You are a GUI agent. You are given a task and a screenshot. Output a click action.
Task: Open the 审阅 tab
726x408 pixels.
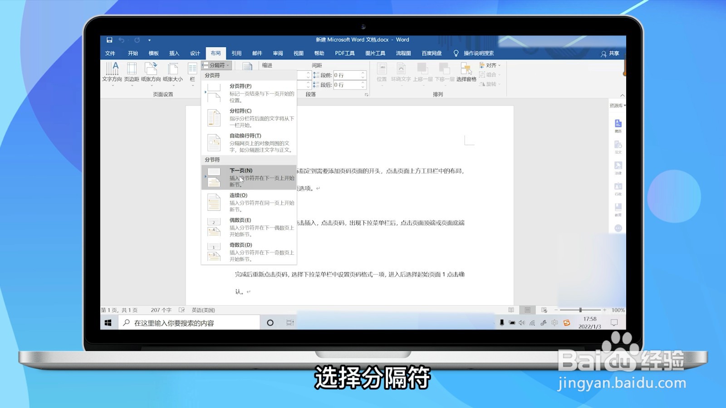point(278,53)
